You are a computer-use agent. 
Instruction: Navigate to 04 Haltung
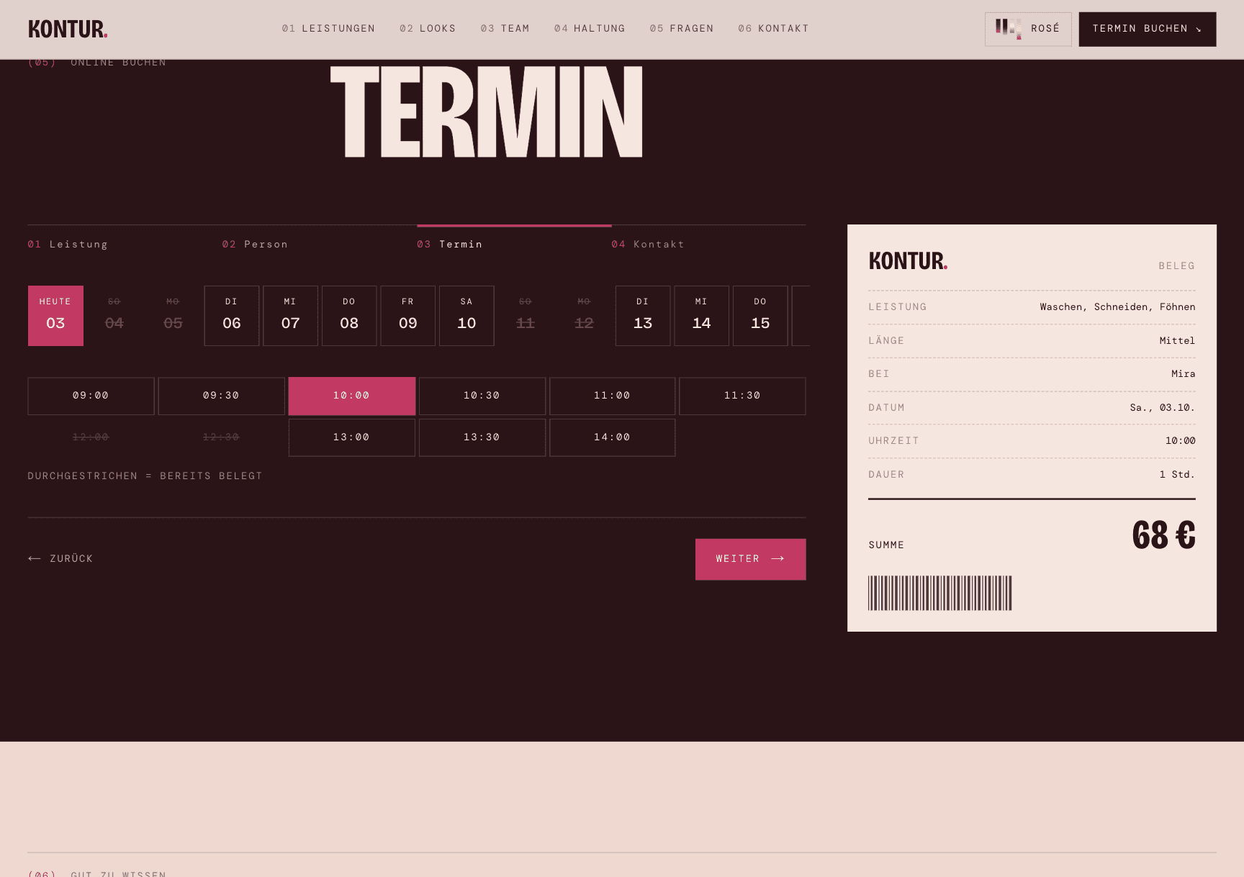pos(590,29)
